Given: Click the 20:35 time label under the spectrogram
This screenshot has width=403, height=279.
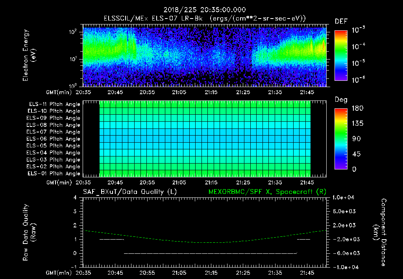Looking at the screenshot, I should coord(83,92).
